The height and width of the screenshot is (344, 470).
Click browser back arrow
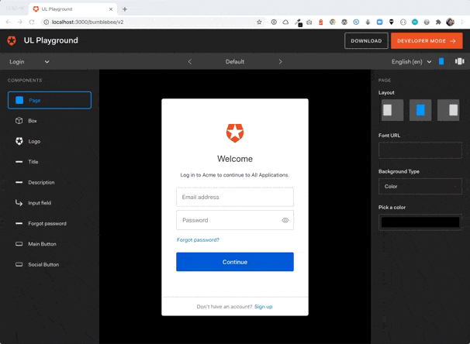click(x=8, y=22)
